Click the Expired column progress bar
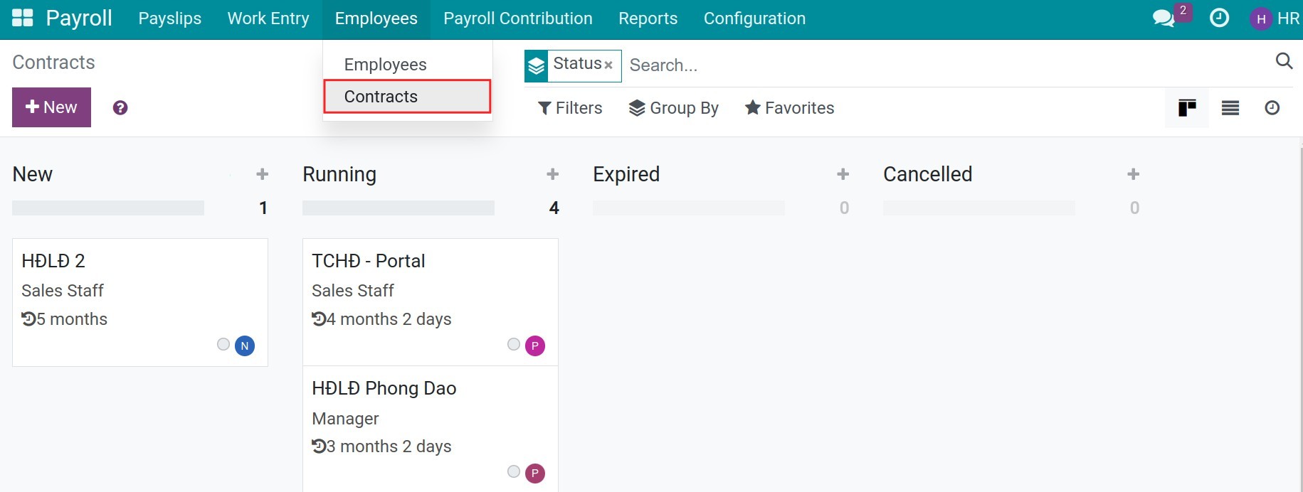Viewport: 1303px width, 492px height. point(689,208)
